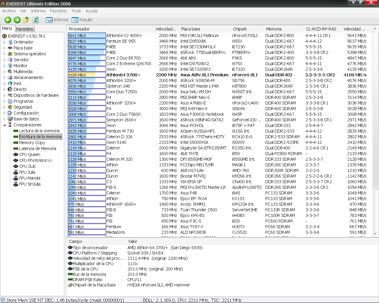Sort by the Chipset column header
This screenshot has width=379, height=303.
coord(247,29)
